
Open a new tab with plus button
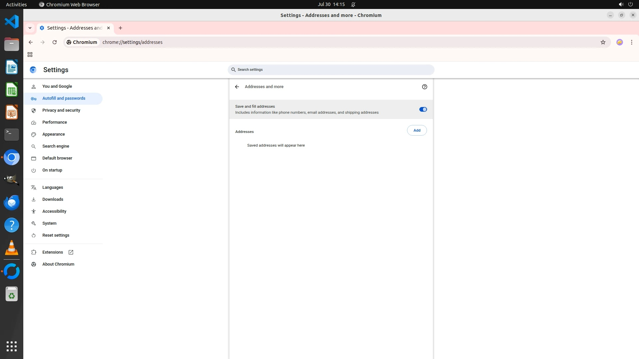120,28
